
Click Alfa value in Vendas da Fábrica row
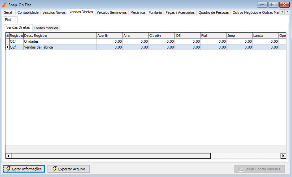(x=136, y=47)
